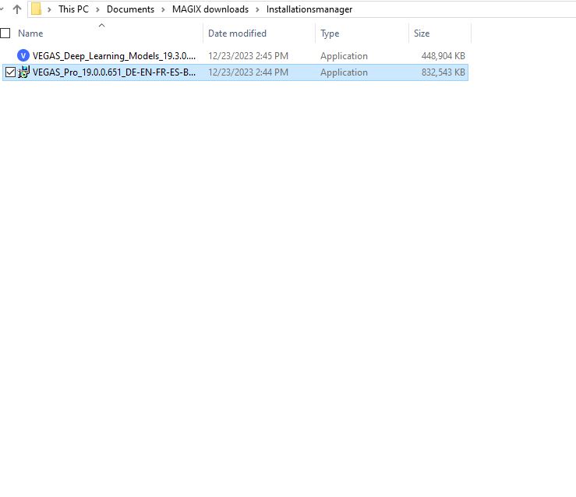
Task: Uncheck the VEGAS_Pro_19.0.0.651 file checkbox
Action: [10, 72]
